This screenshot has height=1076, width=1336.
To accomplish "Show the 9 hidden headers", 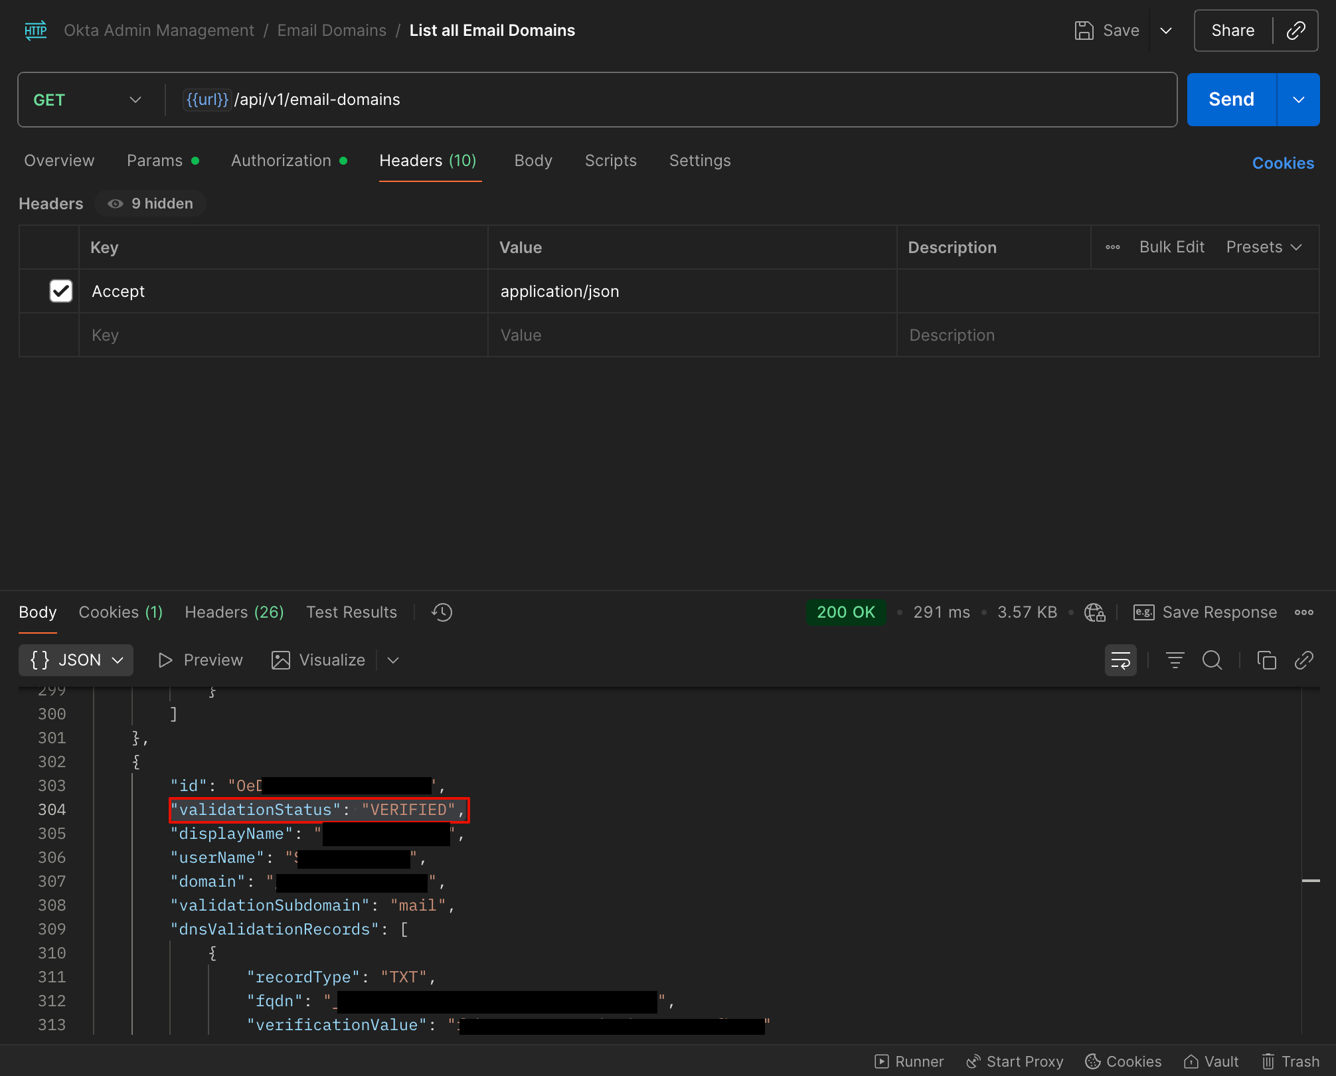I will (151, 204).
